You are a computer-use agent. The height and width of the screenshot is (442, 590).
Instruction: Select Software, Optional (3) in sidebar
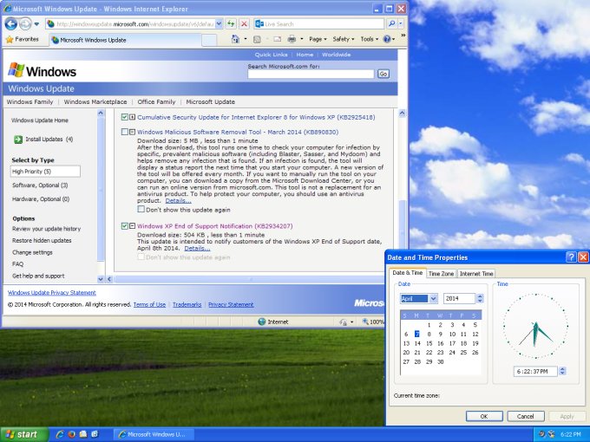tap(40, 185)
